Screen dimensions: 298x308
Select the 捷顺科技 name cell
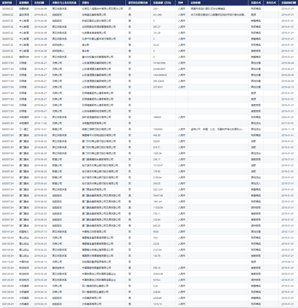(24, 57)
